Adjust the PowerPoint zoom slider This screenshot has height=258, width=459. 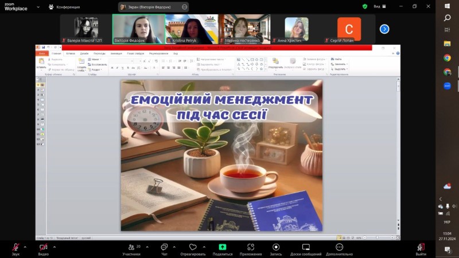[x=378, y=238]
